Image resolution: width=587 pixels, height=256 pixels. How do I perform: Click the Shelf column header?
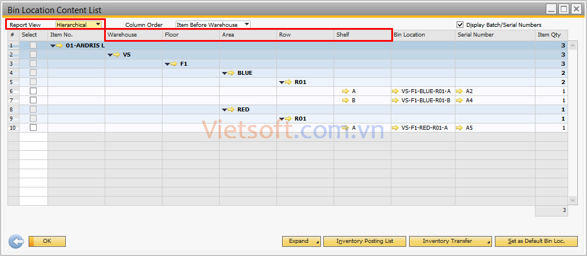[x=362, y=35]
